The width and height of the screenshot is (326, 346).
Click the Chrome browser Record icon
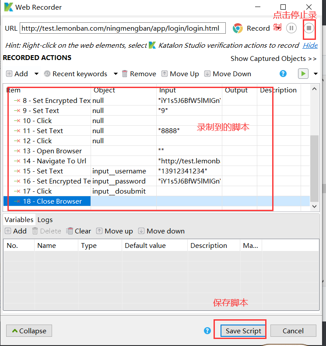coord(238,28)
